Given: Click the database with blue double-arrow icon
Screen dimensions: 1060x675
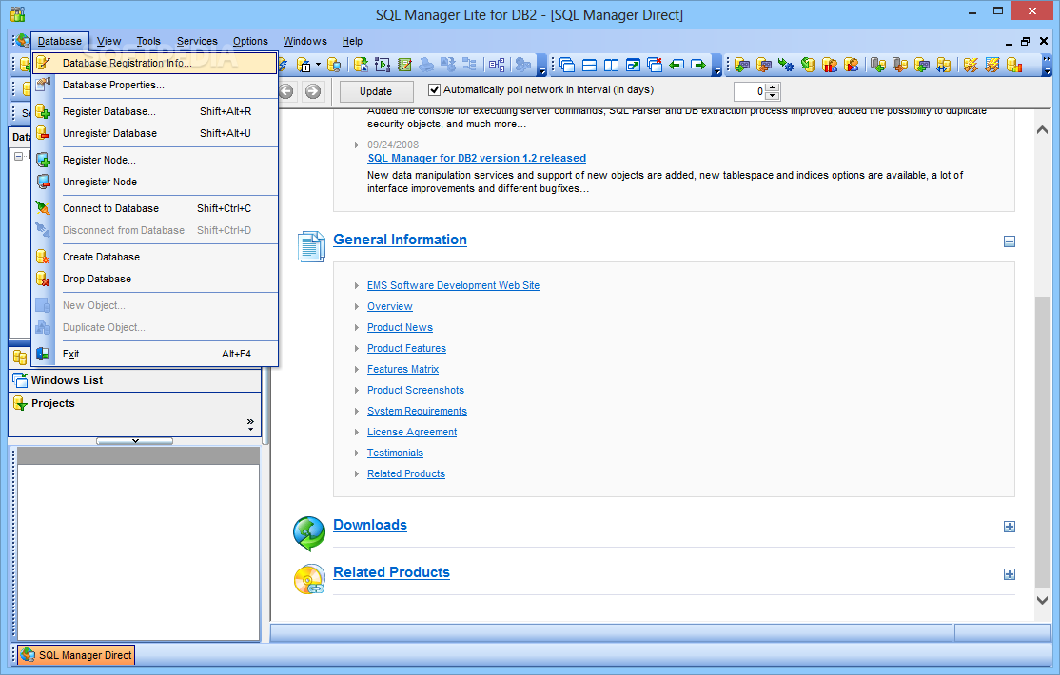Looking at the screenshot, I should pyautogui.click(x=944, y=65).
